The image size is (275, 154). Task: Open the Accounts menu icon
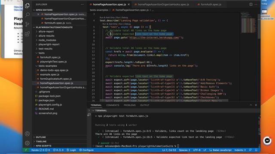pyautogui.click(x=27, y=133)
